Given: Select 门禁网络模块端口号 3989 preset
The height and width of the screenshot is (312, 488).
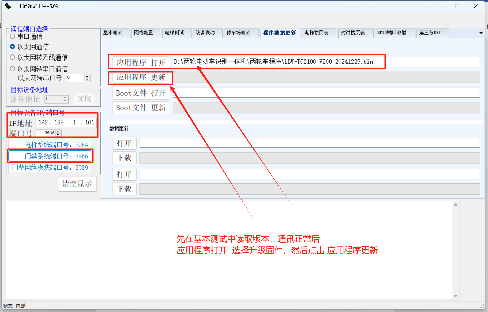Looking at the screenshot, I should [x=50, y=168].
